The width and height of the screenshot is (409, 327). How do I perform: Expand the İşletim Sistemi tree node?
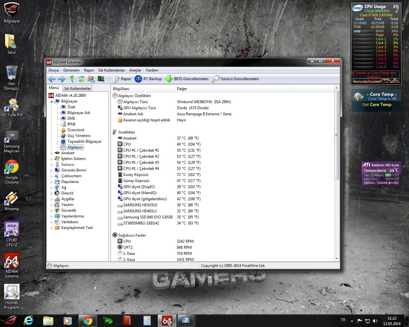pos(51,159)
